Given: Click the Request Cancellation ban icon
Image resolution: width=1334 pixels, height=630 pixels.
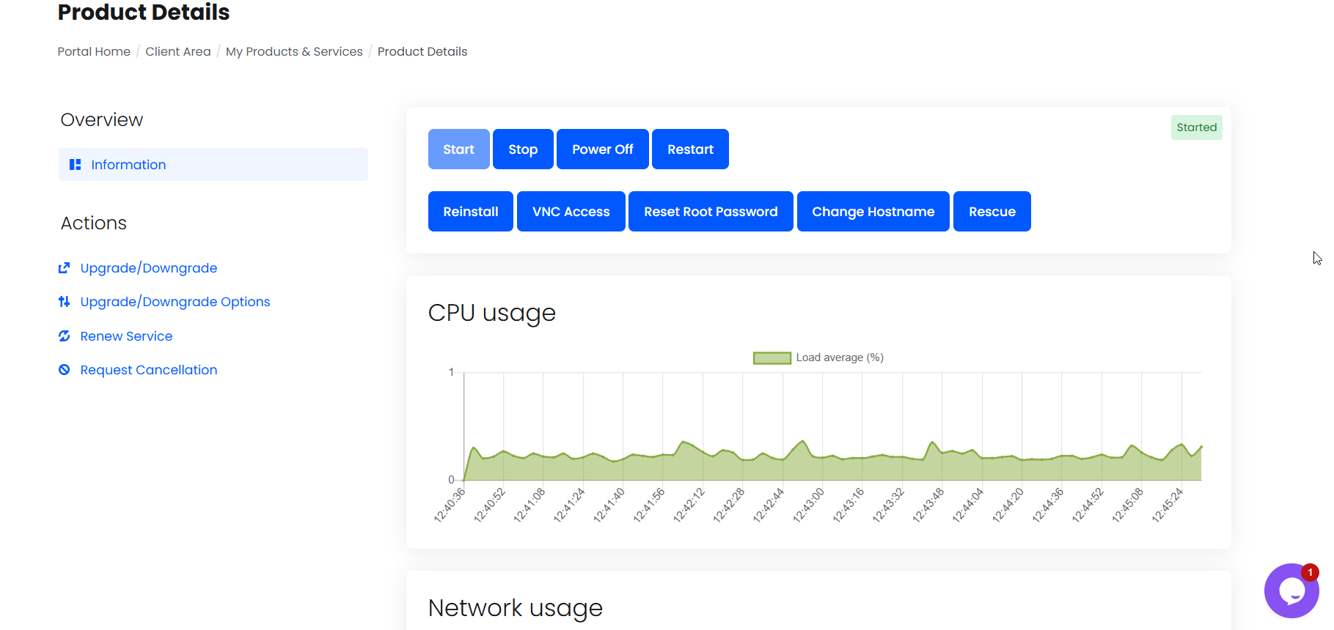Looking at the screenshot, I should (65, 370).
